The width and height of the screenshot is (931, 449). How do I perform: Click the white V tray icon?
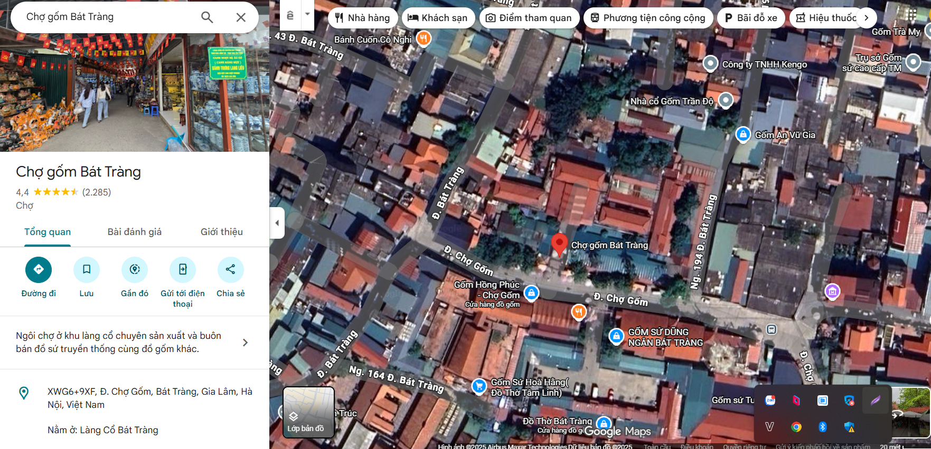point(770,427)
